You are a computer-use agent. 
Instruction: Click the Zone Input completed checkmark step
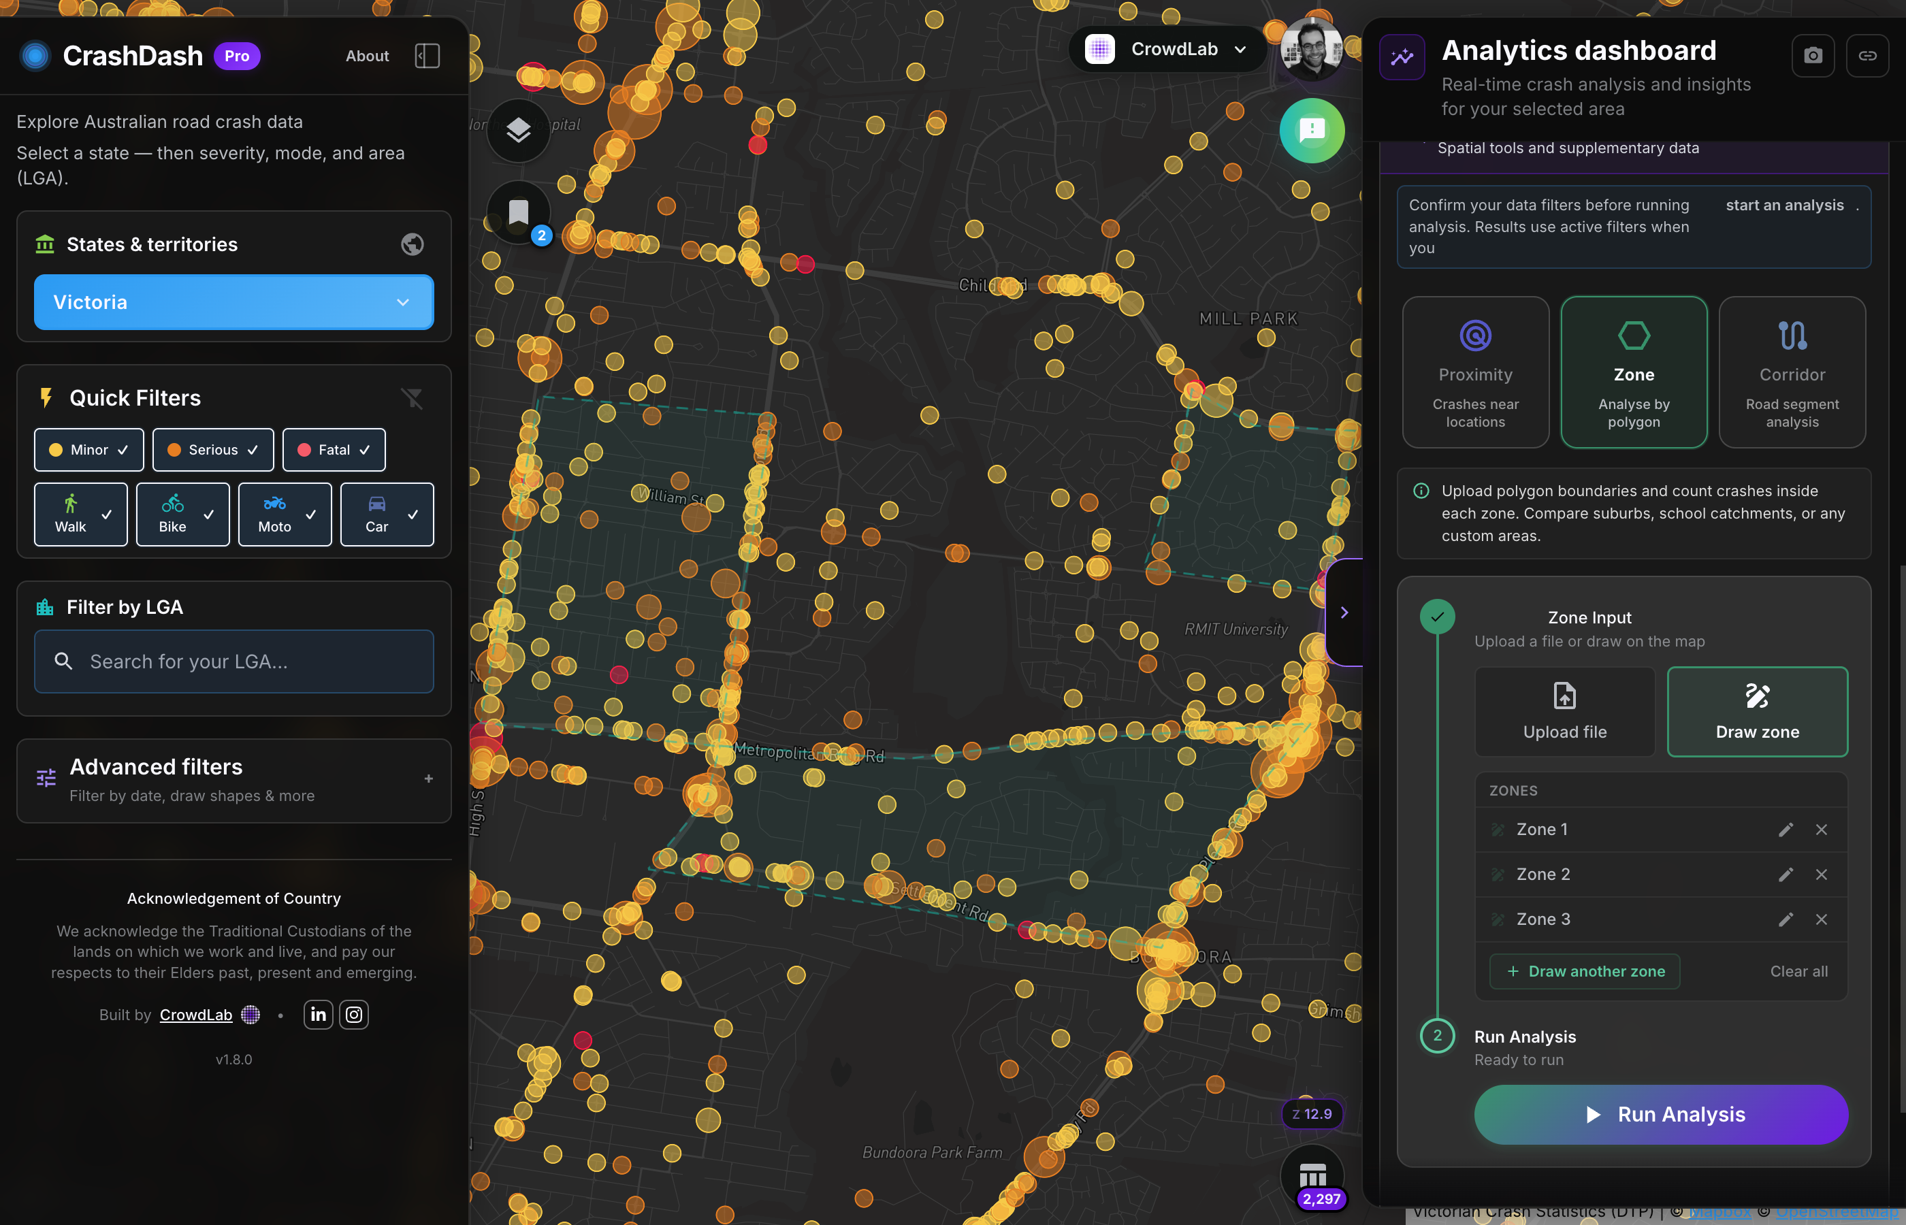1438,617
